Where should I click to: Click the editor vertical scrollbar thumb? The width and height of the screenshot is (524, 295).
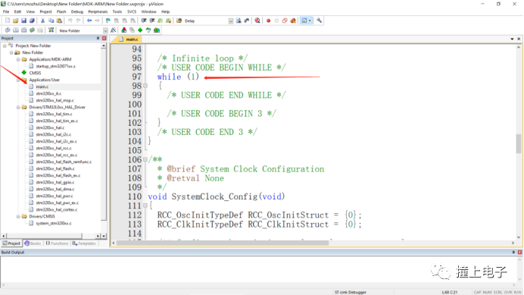pos(518,143)
